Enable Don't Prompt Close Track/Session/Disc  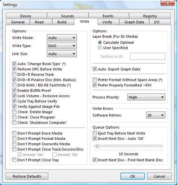[x=14, y=149]
